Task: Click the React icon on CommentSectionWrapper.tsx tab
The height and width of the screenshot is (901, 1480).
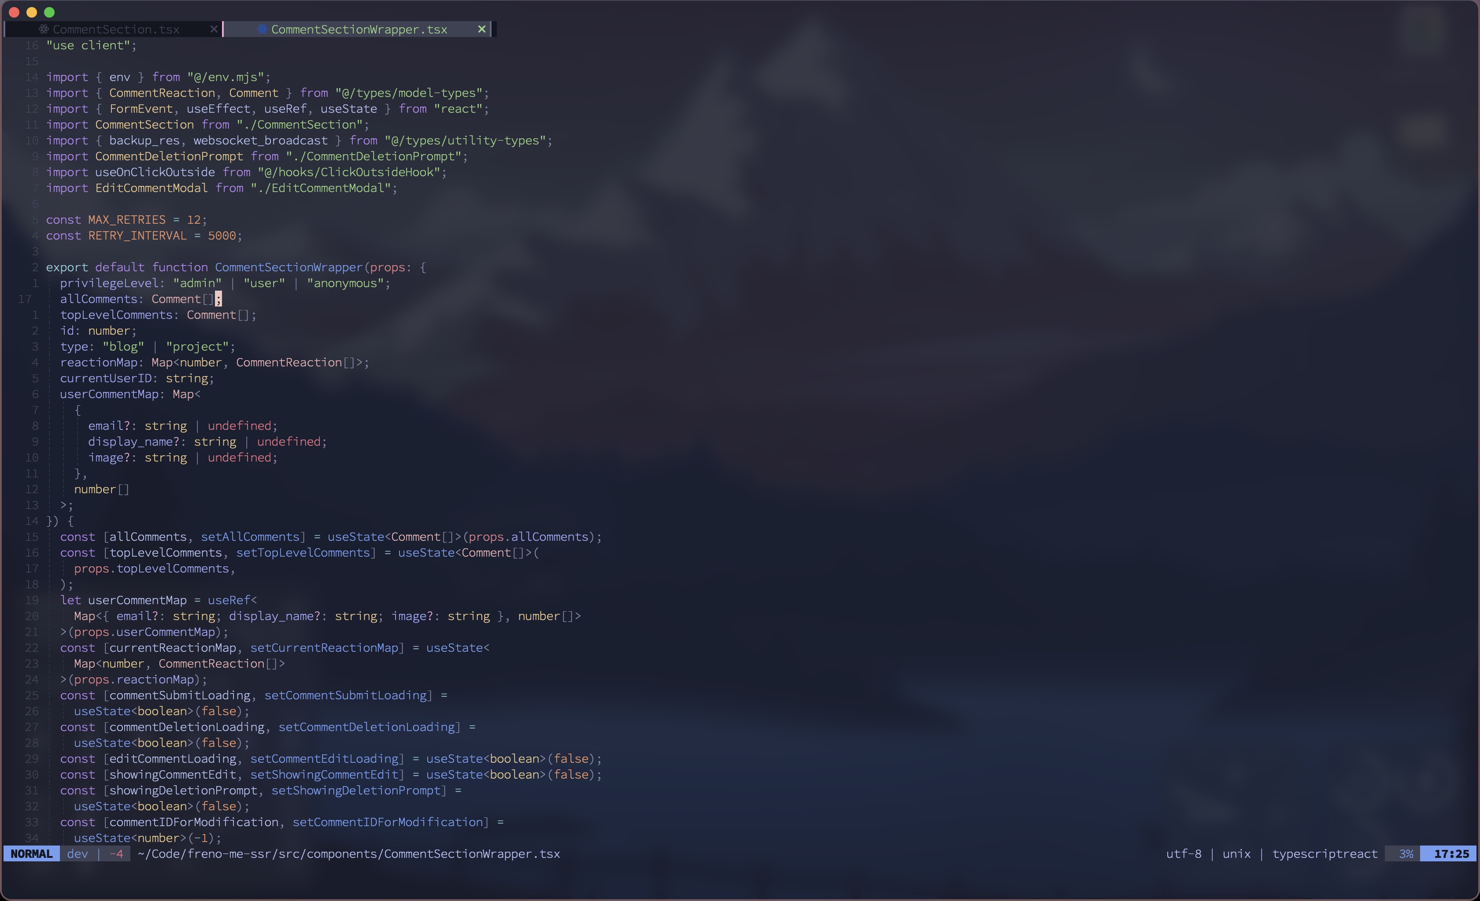Action: coord(262,30)
